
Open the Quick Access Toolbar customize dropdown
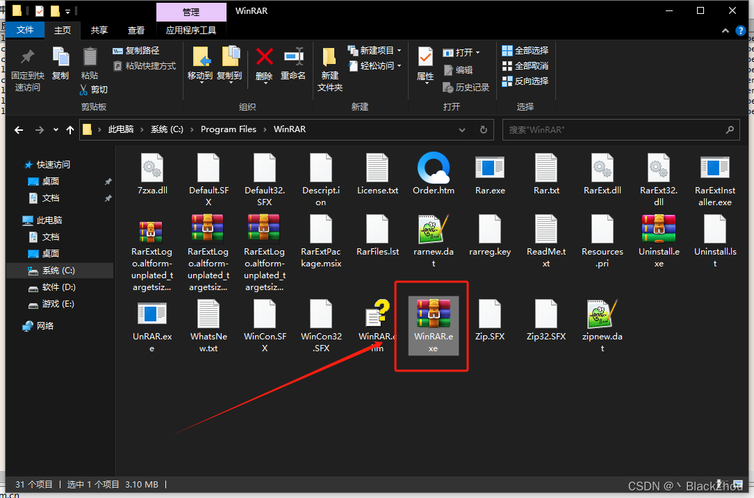click(68, 11)
